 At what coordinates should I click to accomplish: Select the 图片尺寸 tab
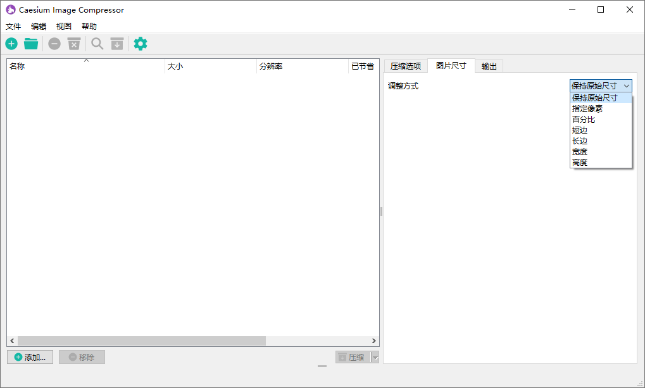(451, 65)
